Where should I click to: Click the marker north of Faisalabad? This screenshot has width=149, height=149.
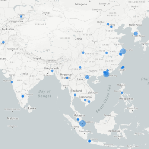point(3,42)
